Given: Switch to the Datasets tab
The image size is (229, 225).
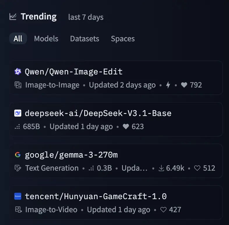Looking at the screenshot, I should 84,39.
